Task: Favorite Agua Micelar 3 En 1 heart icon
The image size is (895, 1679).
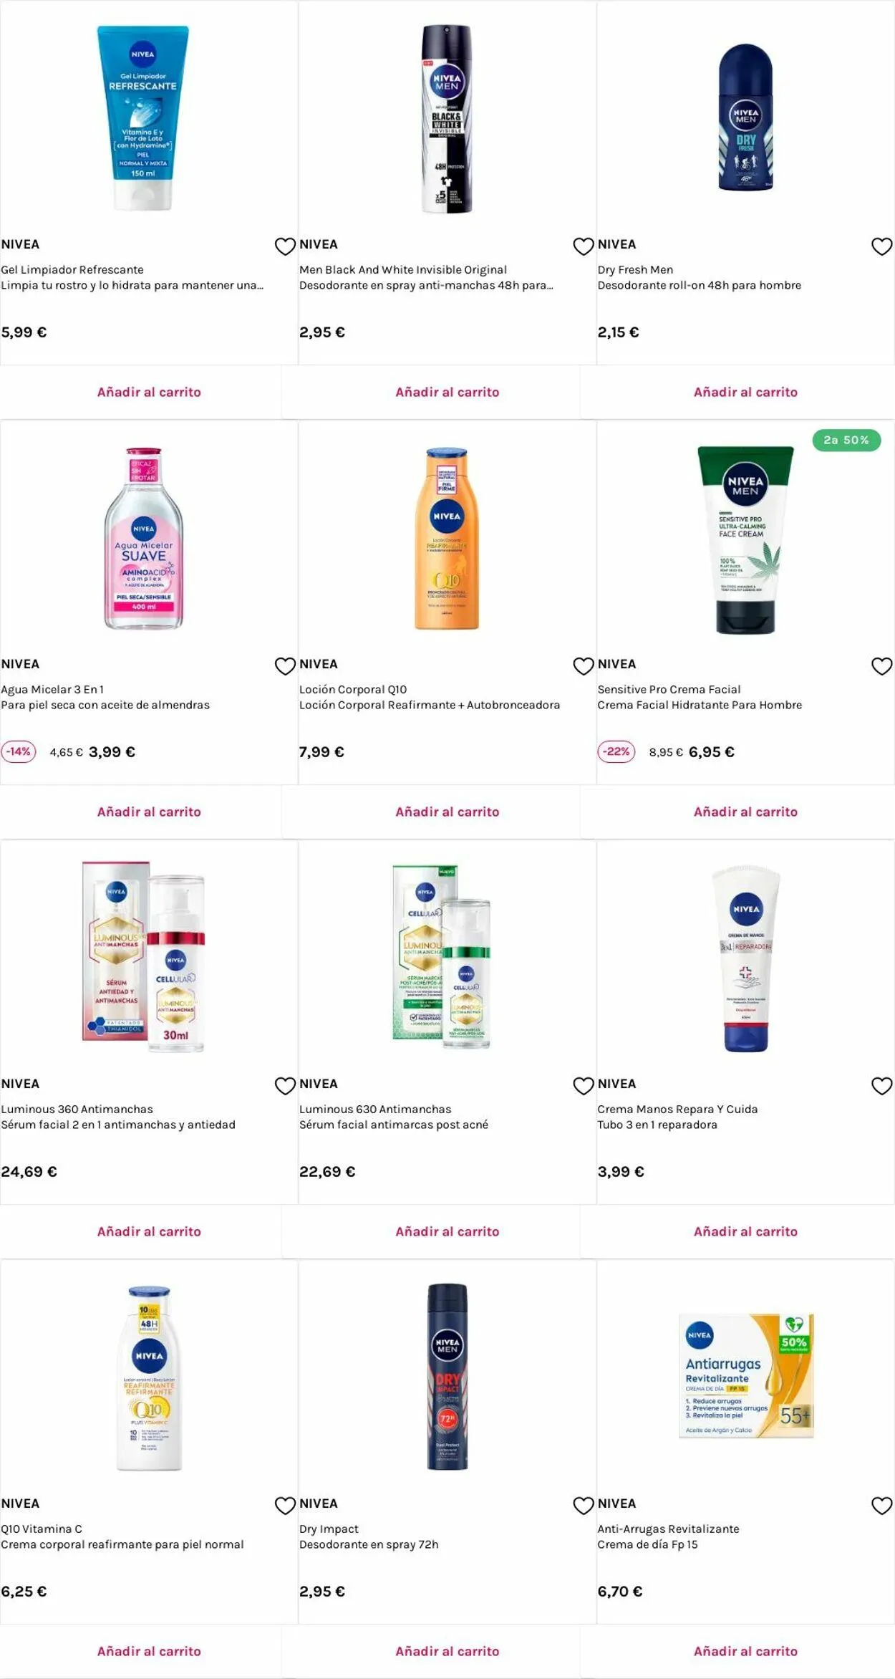Action: (x=285, y=666)
